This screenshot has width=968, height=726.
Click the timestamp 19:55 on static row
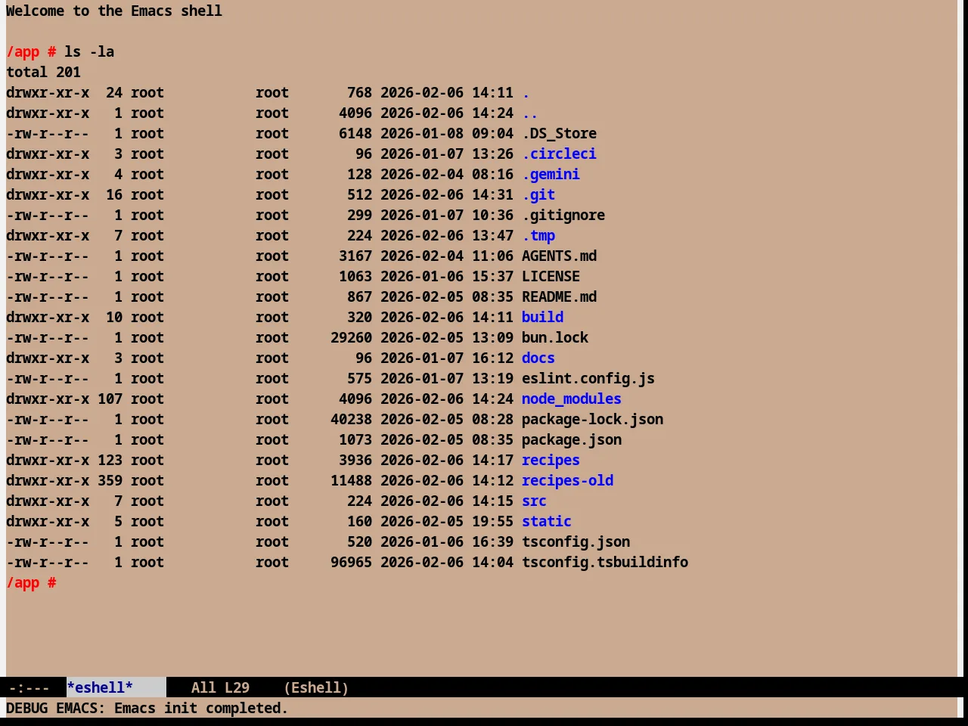[x=492, y=522]
